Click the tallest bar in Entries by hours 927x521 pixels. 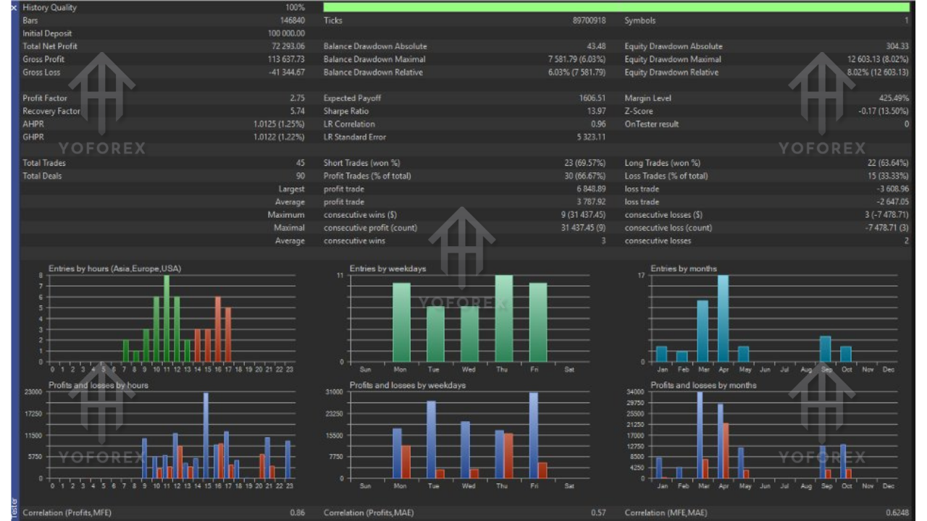167,318
